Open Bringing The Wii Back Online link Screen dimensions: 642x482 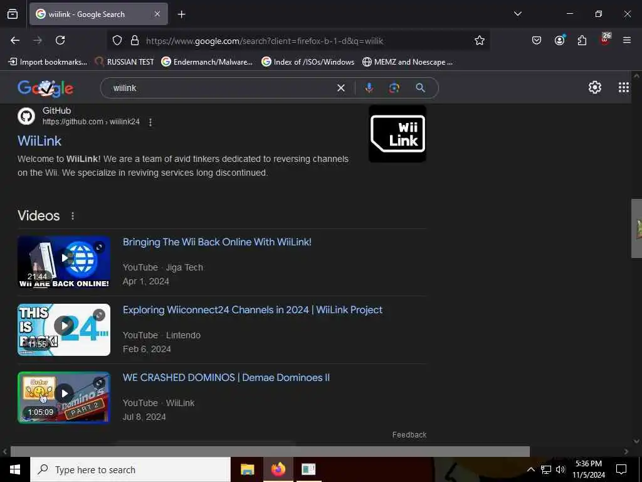tap(217, 242)
